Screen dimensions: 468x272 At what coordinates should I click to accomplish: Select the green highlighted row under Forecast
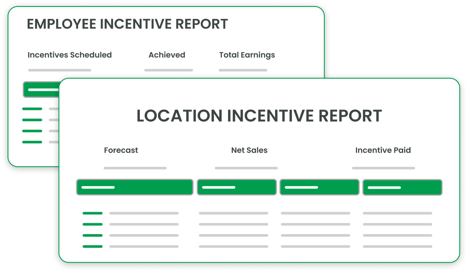pos(134,187)
